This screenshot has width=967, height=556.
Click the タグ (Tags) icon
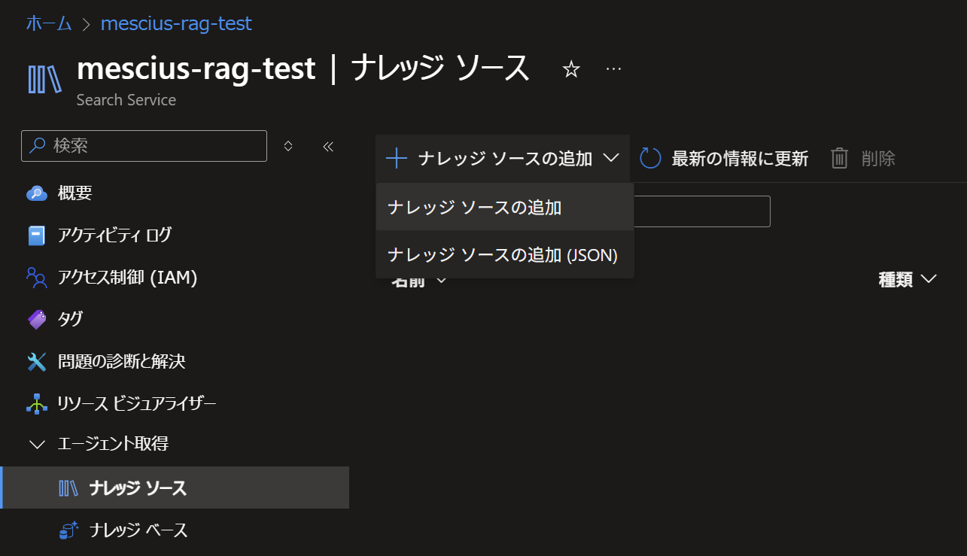tap(35, 319)
